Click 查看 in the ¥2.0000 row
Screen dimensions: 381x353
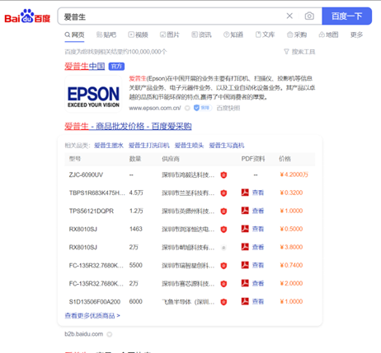[258, 283]
